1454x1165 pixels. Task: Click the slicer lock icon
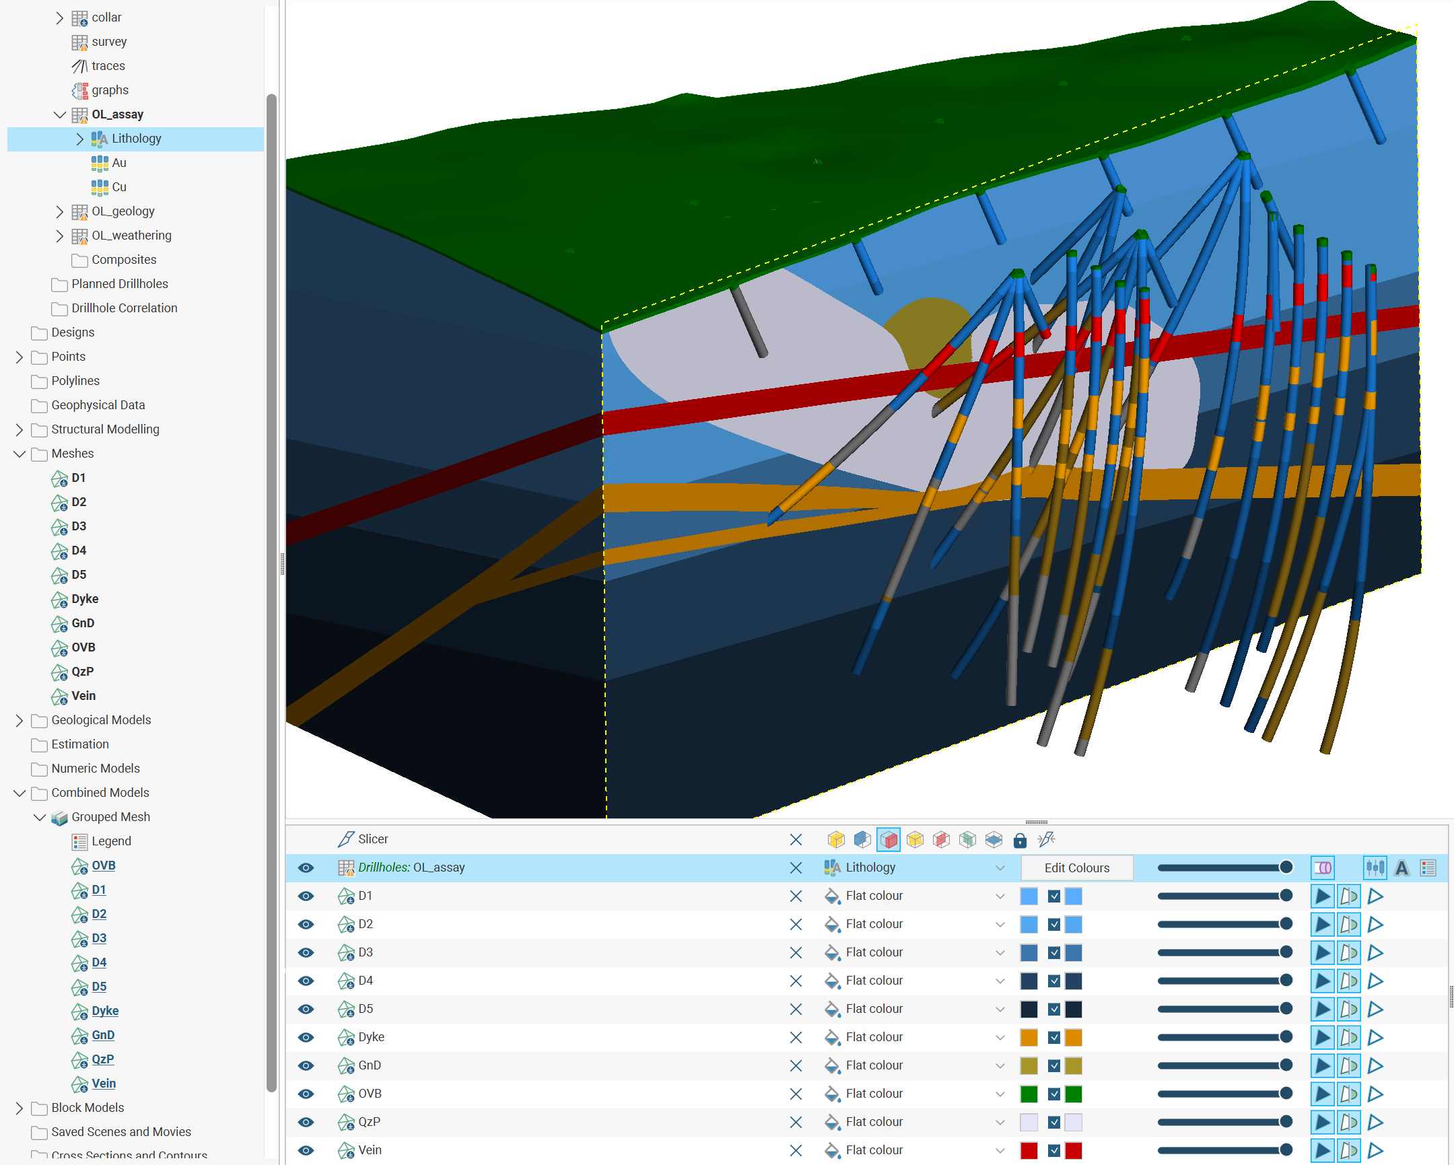pos(1020,839)
